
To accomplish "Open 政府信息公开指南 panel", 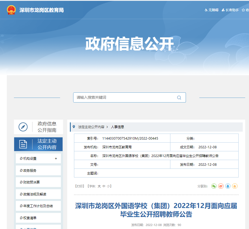I will (38, 127).
